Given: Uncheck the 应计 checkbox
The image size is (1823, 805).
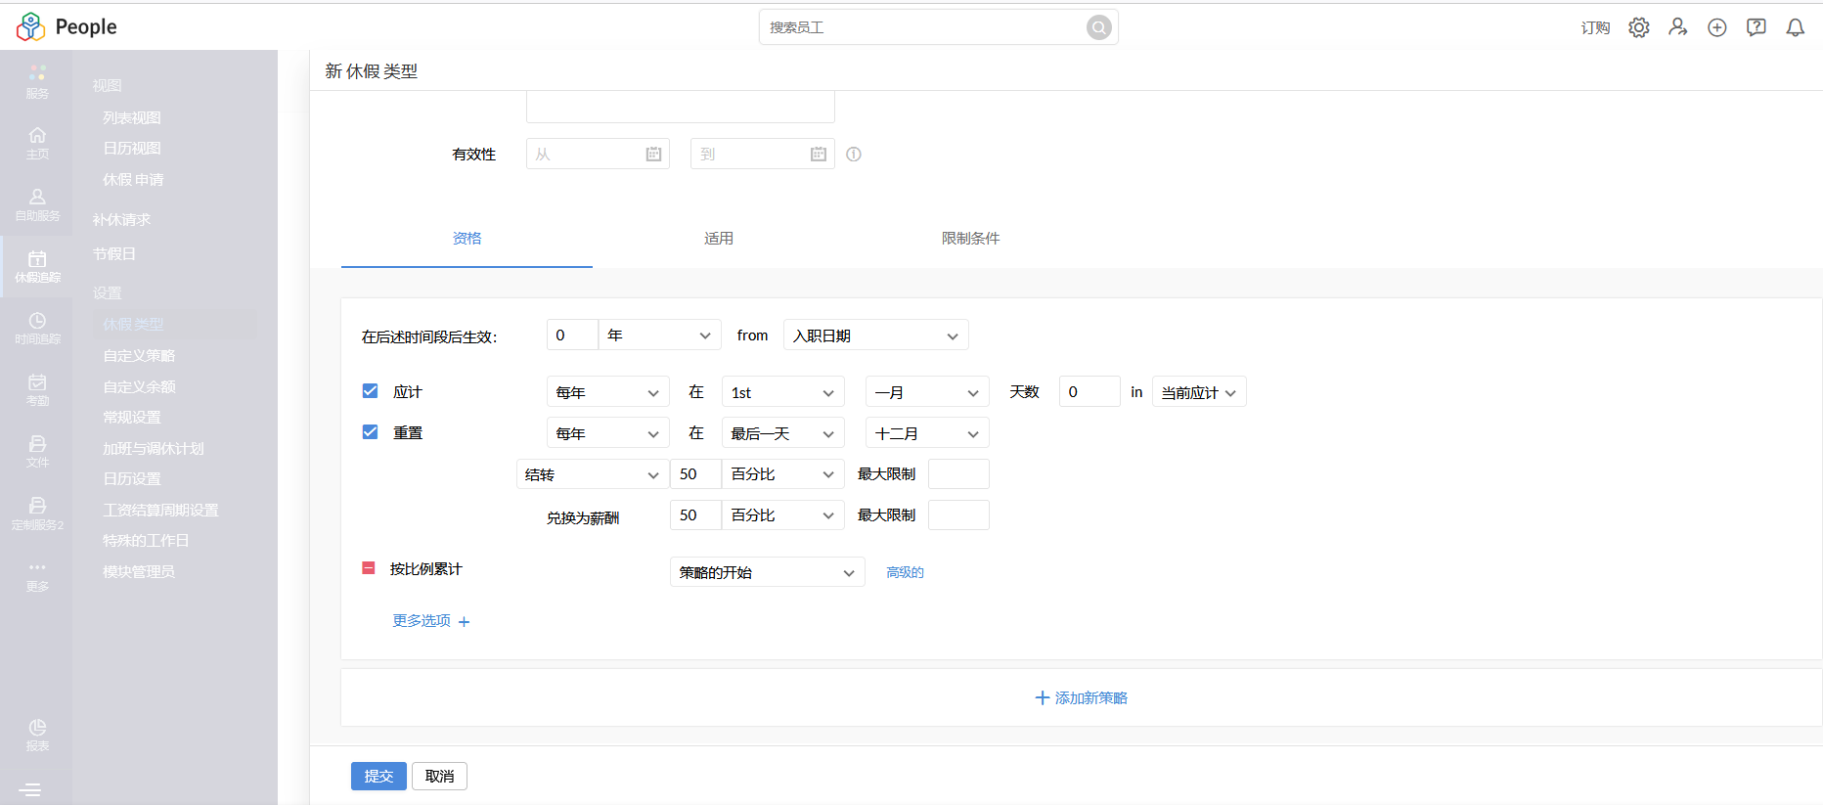Looking at the screenshot, I should [x=370, y=391].
